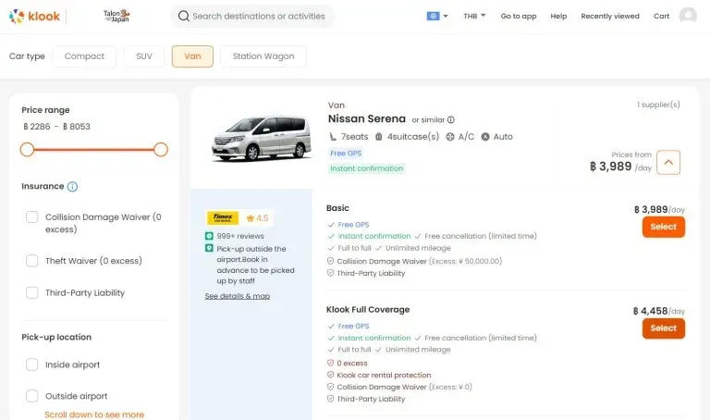Image resolution: width=710 pixels, height=420 pixels.
Task: Open the THB currency dropdown
Action: 474,16
